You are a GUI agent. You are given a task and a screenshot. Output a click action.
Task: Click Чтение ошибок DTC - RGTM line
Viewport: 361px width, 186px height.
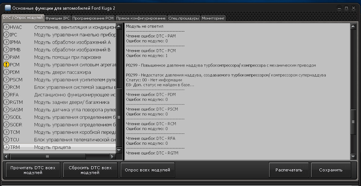point(152,153)
